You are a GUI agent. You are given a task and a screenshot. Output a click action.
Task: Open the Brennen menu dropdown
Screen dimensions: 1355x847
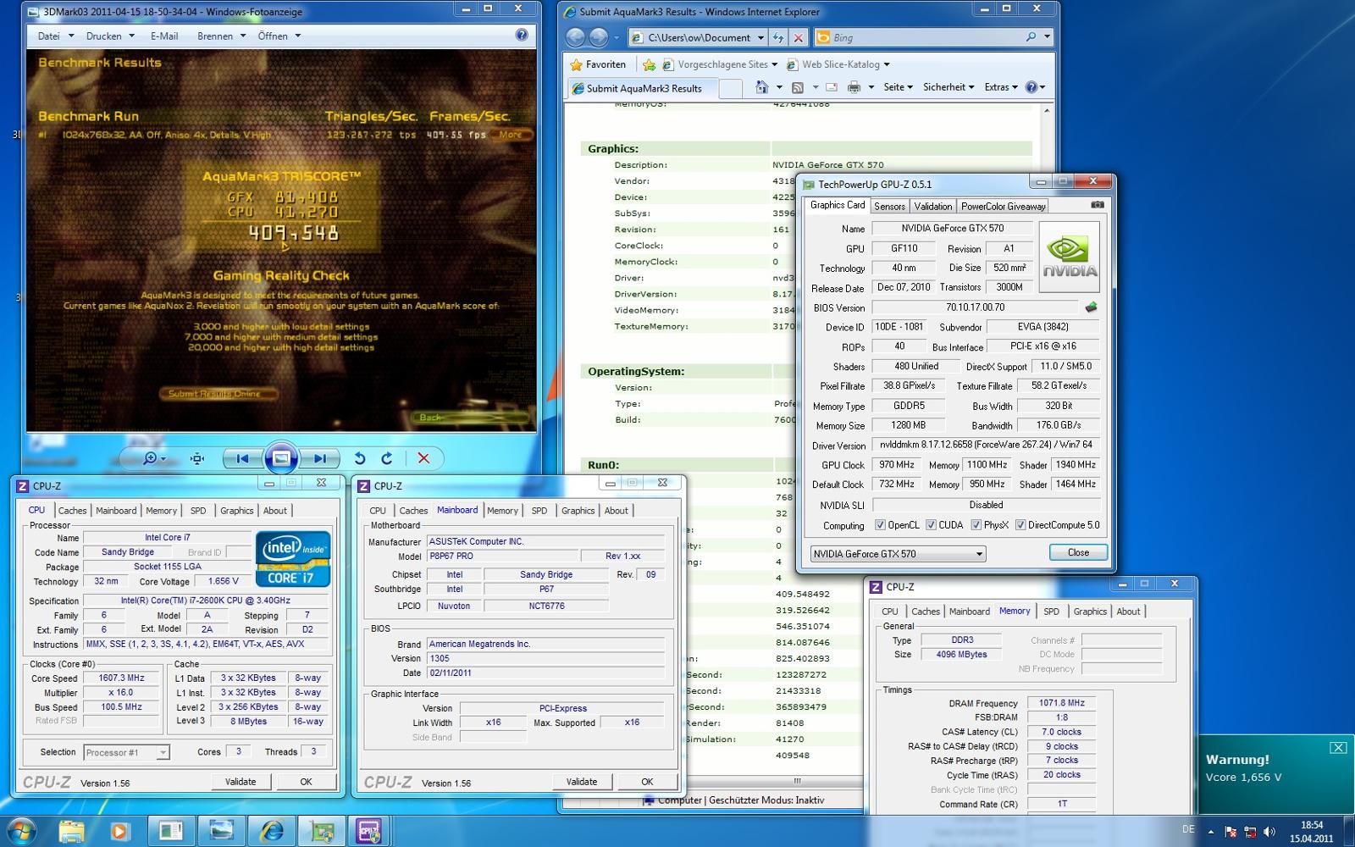[221, 36]
